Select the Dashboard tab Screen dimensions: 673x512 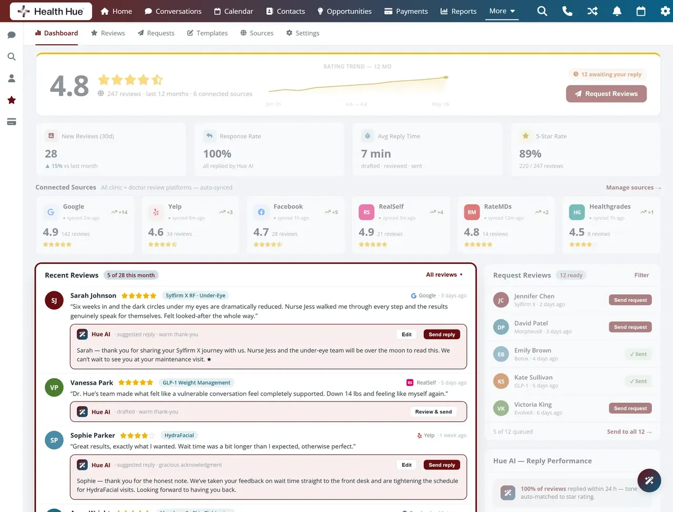pos(56,33)
